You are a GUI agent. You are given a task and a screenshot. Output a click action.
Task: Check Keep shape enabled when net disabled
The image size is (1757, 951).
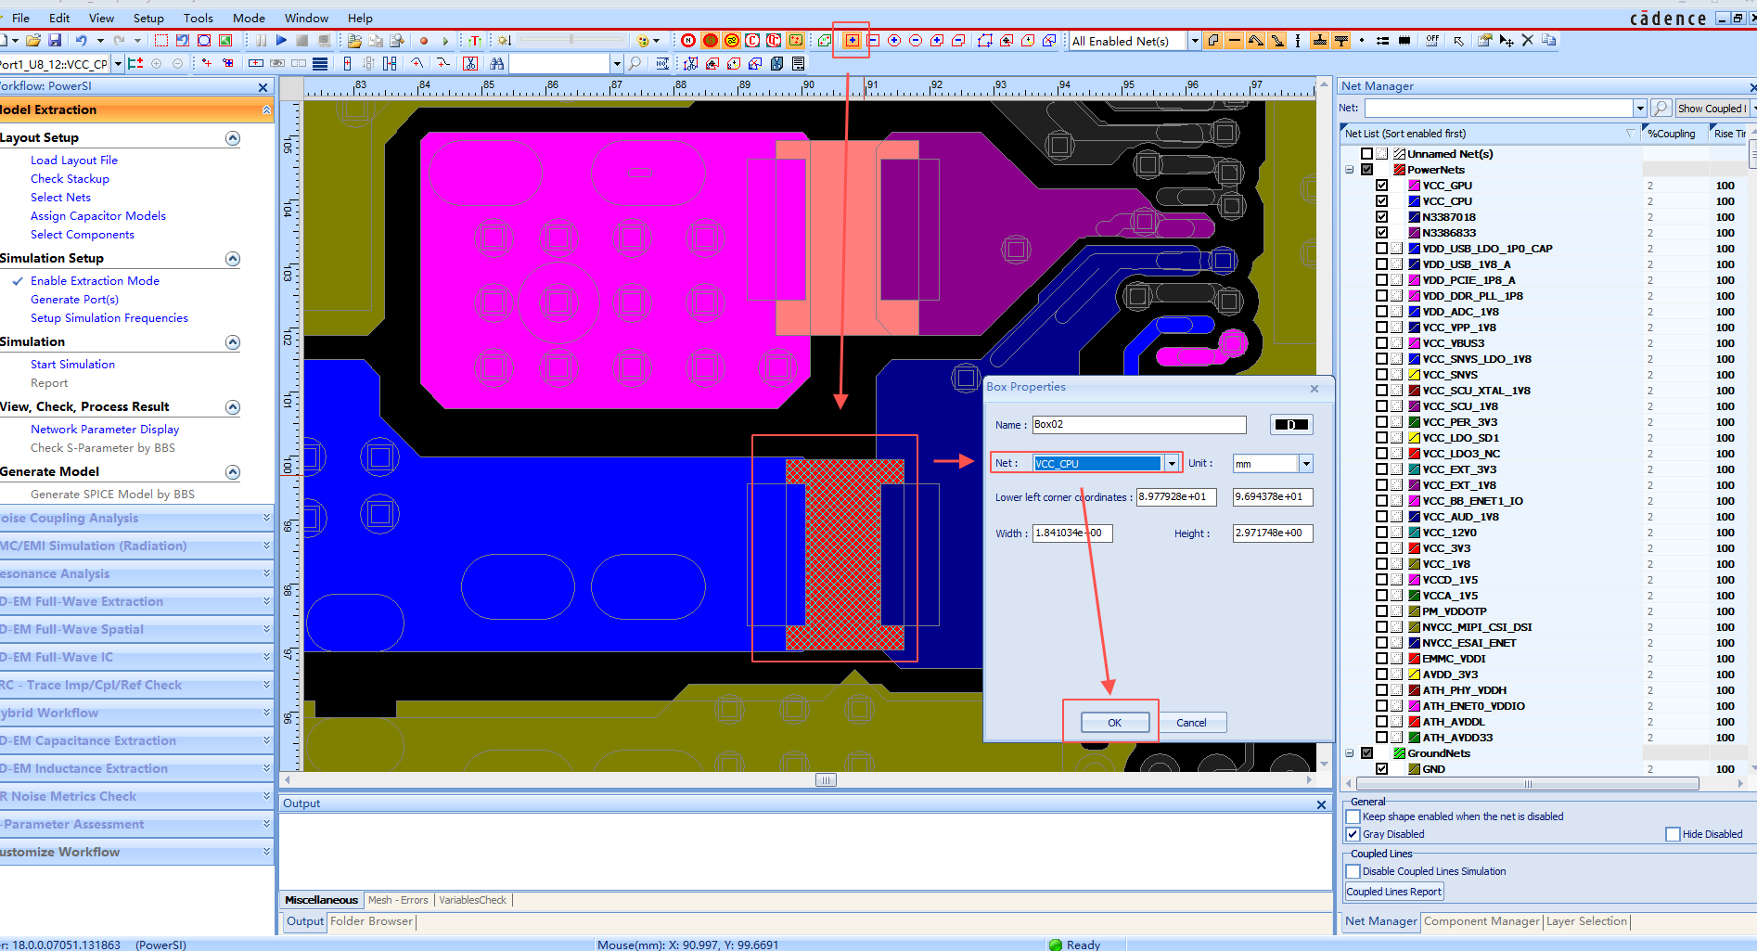click(x=1353, y=816)
